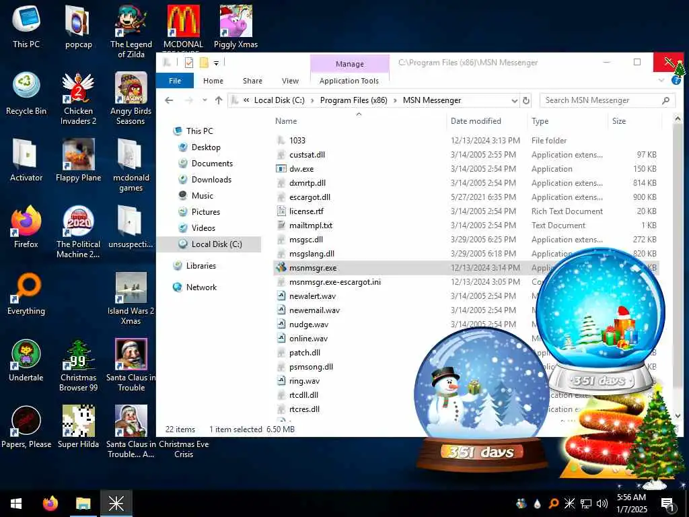Launch Papers, Please shortcut

click(26, 427)
